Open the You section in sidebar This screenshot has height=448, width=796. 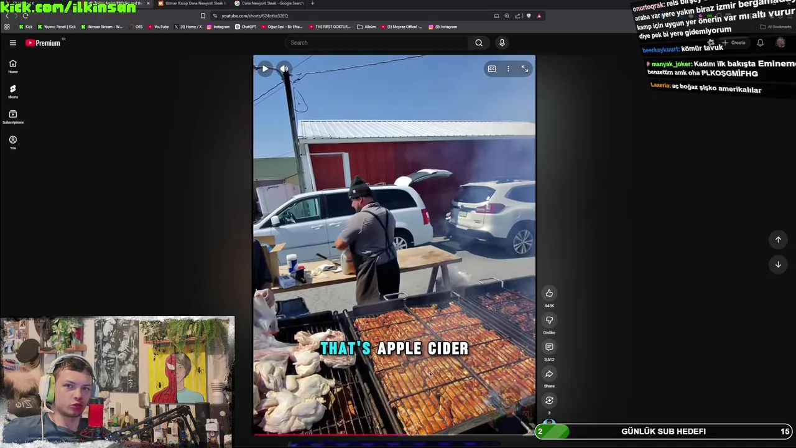tap(12, 142)
